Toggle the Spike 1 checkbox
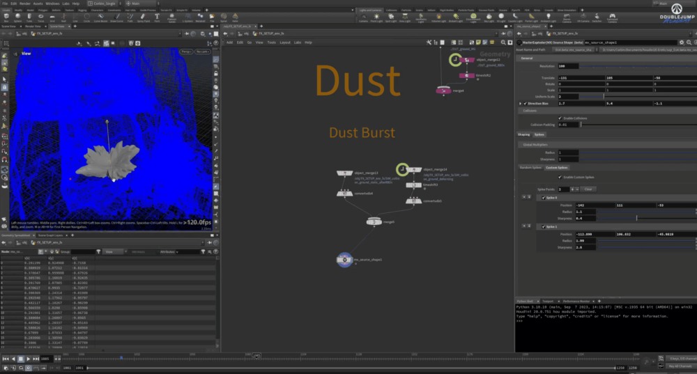The height and width of the screenshot is (374, 697). pos(543,226)
